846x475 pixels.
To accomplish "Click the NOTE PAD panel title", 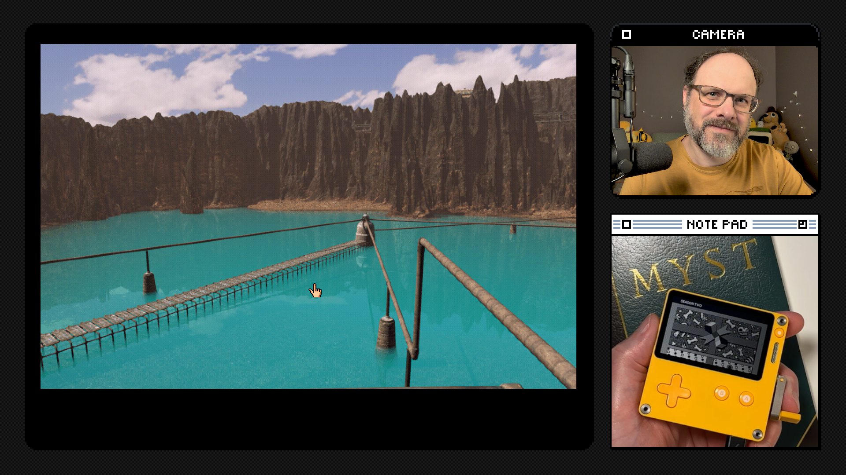I will (x=717, y=225).
